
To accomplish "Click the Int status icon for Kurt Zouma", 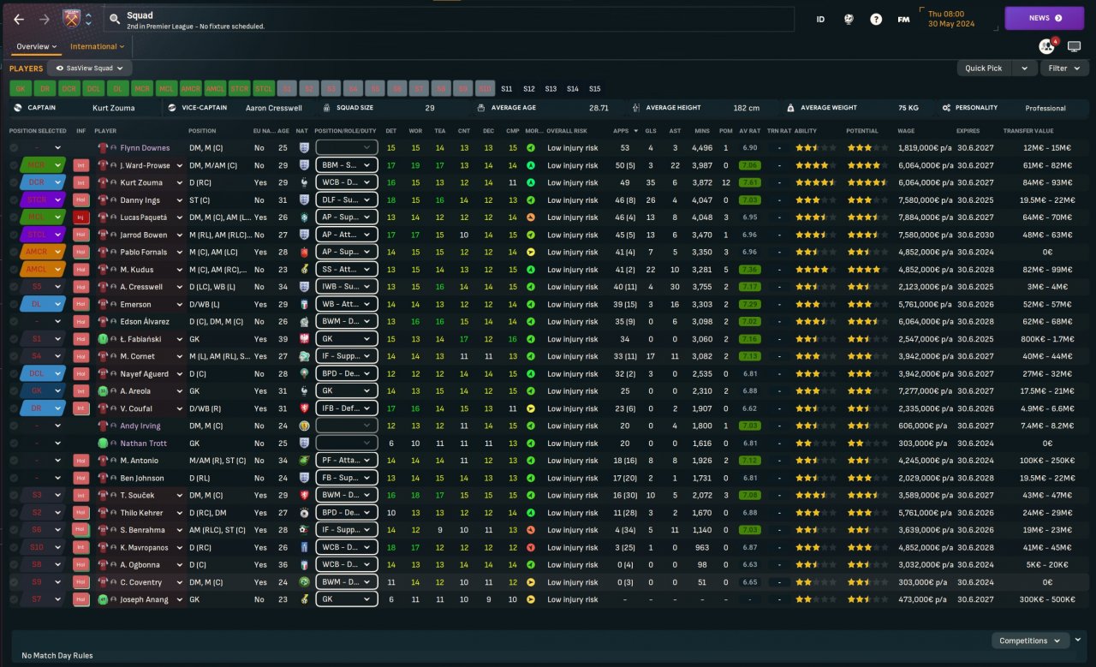I will click(x=81, y=182).
